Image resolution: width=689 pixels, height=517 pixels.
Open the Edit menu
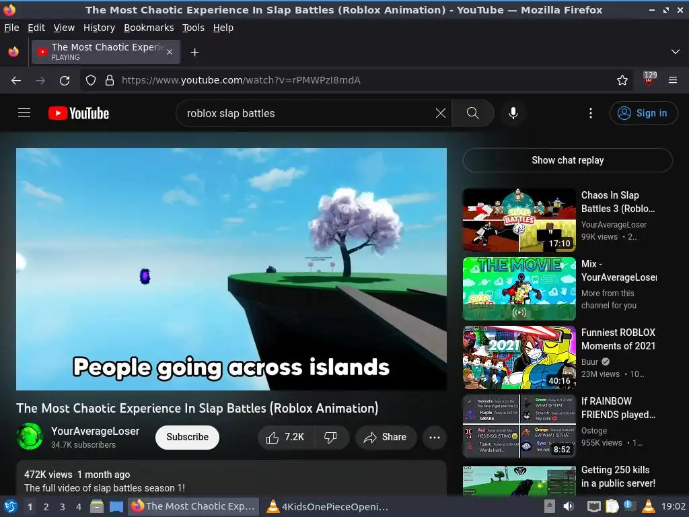click(x=36, y=28)
